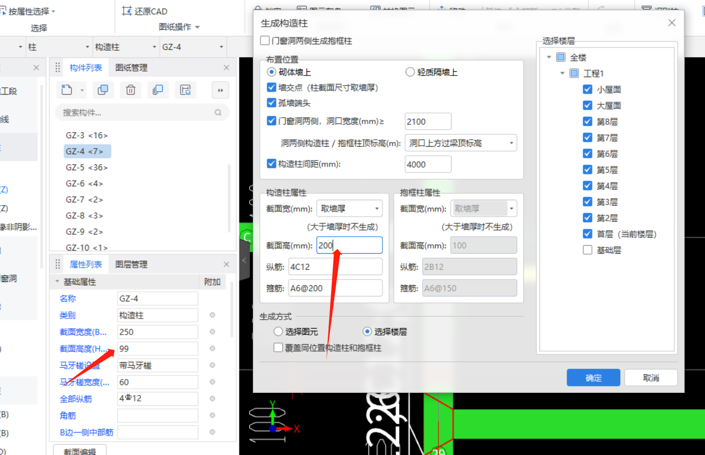Grab the 属性列表 panel drag handle
Image resolution: width=705 pixels, height=455 pixels.
coord(58,264)
